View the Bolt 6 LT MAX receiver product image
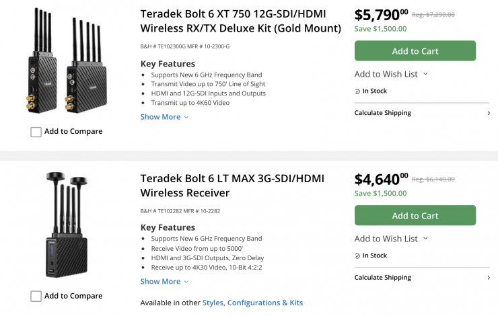 (67, 225)
